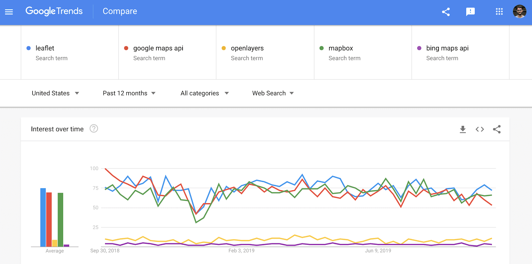
Task: Open the Google apps grid
Action: [499, 11]
